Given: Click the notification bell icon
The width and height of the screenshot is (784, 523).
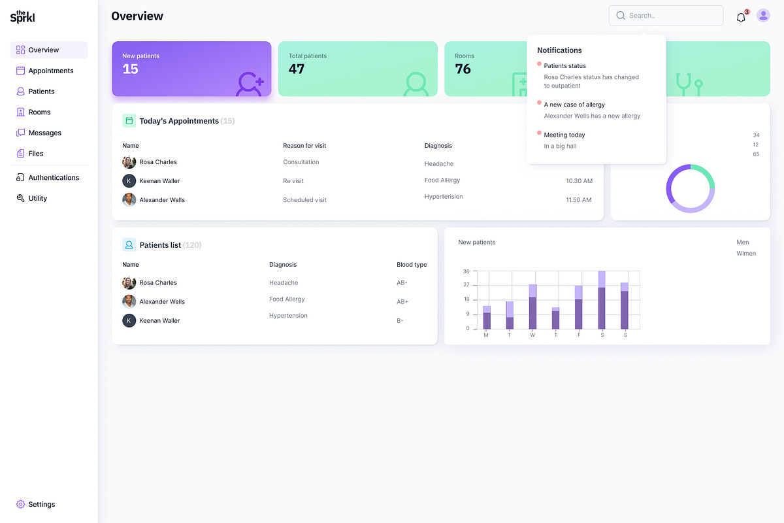Looking at the screenshot, I should click(x=740, y=17).
